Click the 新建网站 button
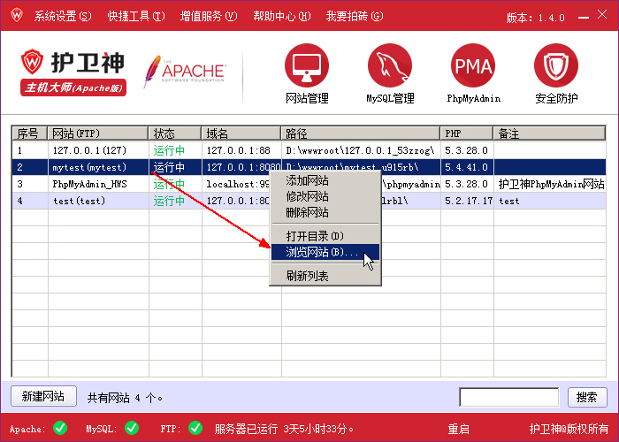619x442 pixels. tap(43, 396)
